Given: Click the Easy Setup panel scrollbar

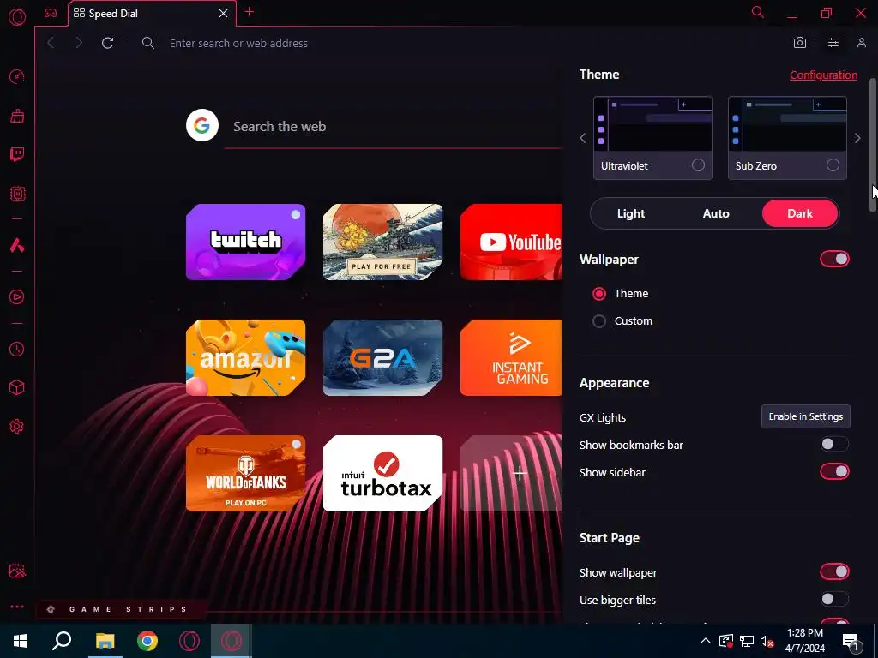Looking at the screenshot, I should 872,146.
